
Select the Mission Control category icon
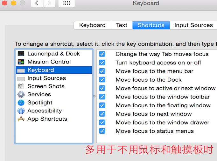[21, 62]
